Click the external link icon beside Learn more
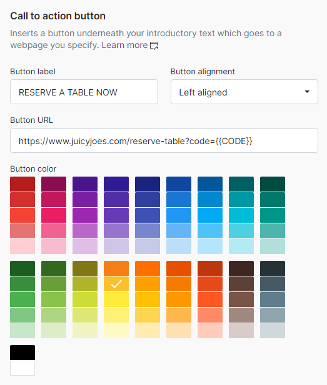The height and width of the screenshot is (385, 327). 154,46
